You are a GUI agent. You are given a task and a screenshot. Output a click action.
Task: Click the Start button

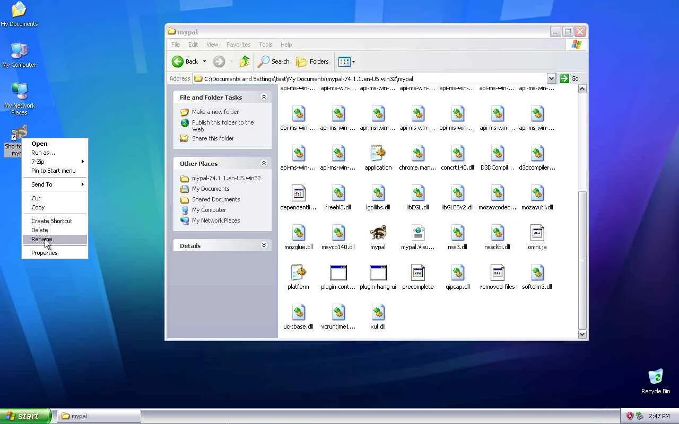(25, 416)
